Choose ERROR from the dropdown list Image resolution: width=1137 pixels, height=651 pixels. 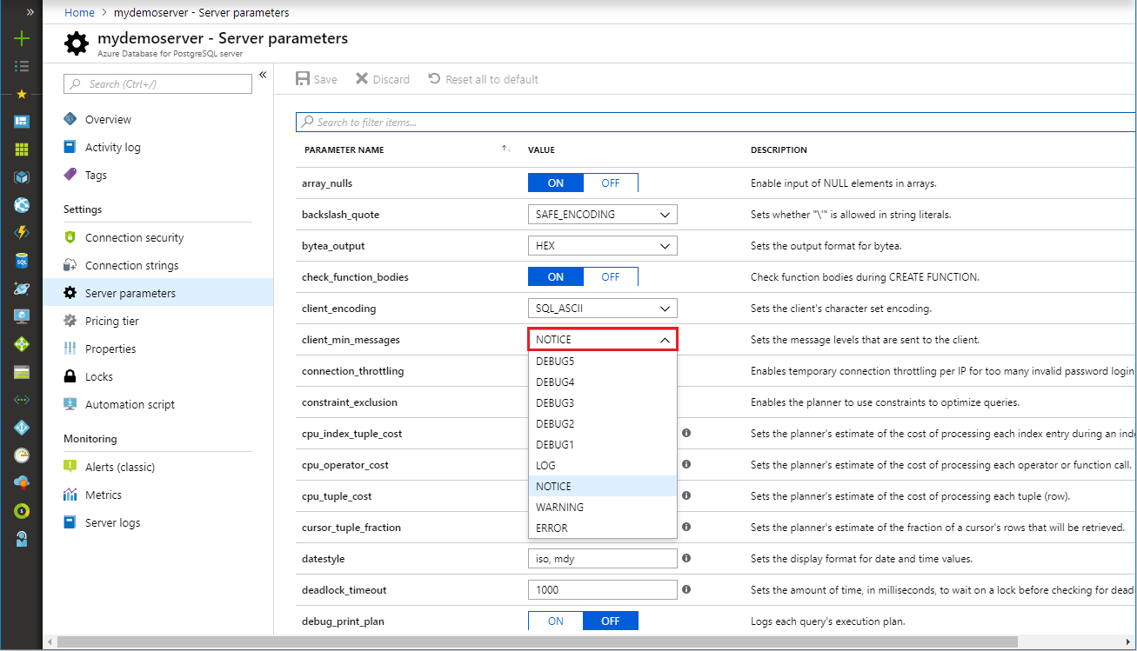click(x=603, y=528)
